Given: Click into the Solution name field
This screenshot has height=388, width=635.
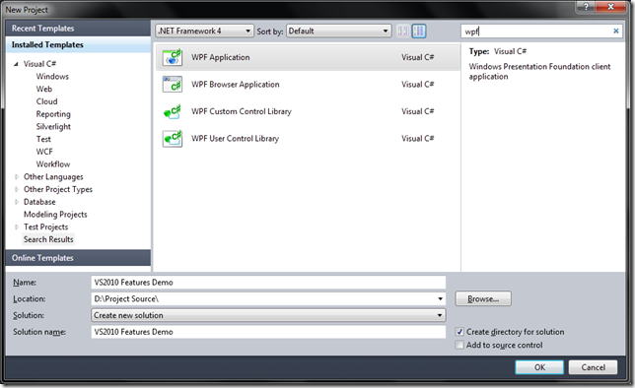Looking at the screenshot, I should [x=268, y=332].
